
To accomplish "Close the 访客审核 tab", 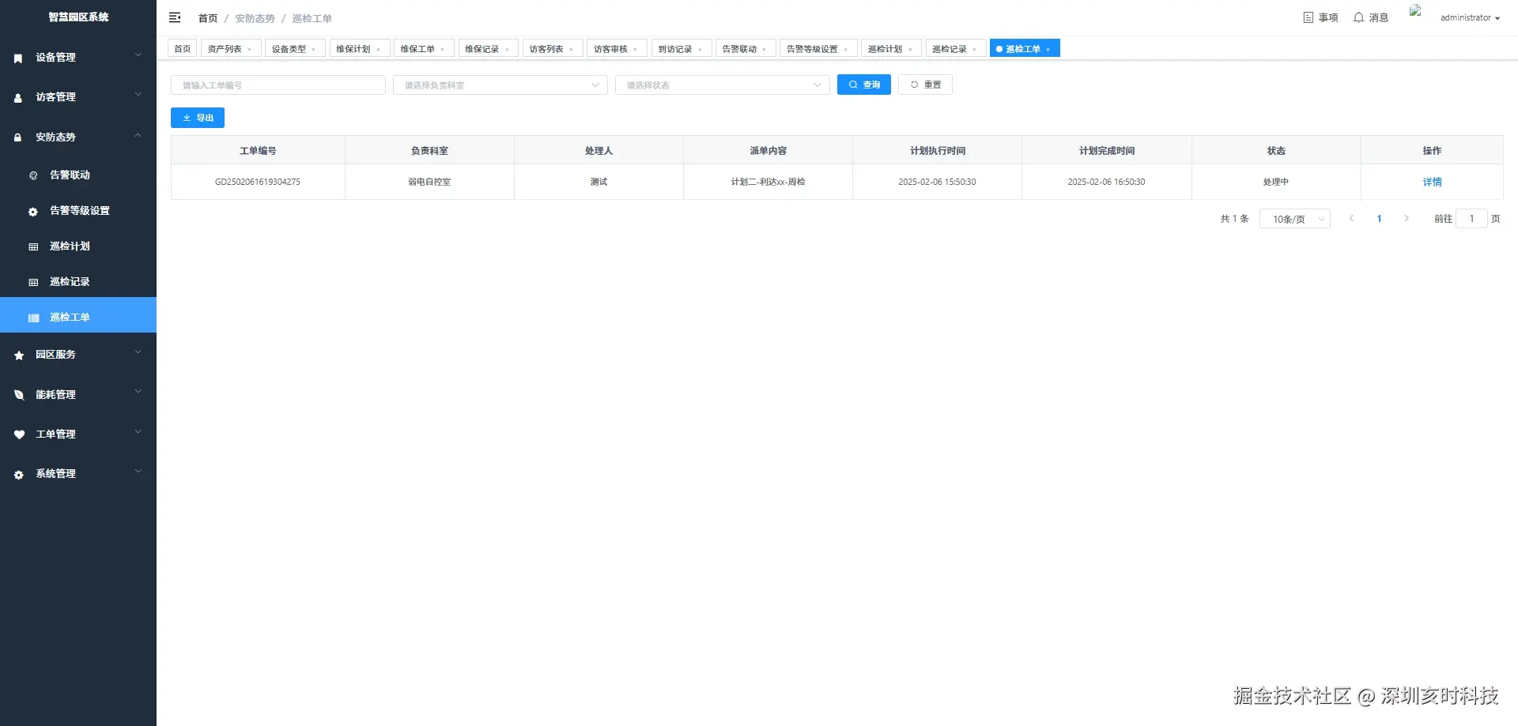I will point(636,49).
